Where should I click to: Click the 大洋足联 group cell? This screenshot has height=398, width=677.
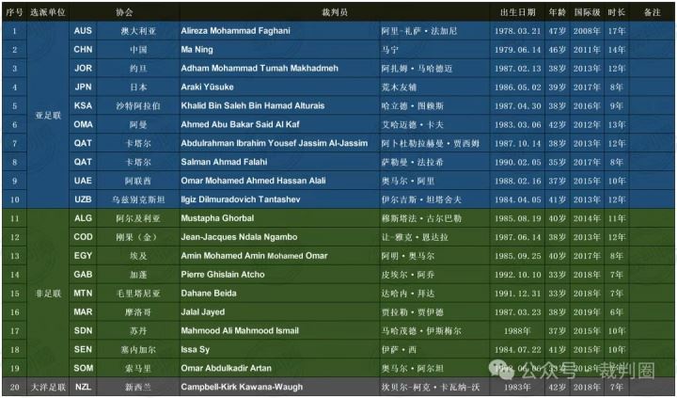[x=46, y=387]
